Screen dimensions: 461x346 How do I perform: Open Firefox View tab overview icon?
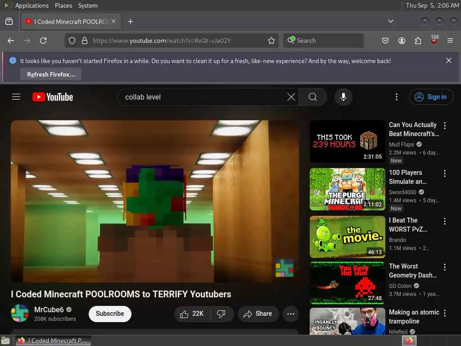[9, 22]
